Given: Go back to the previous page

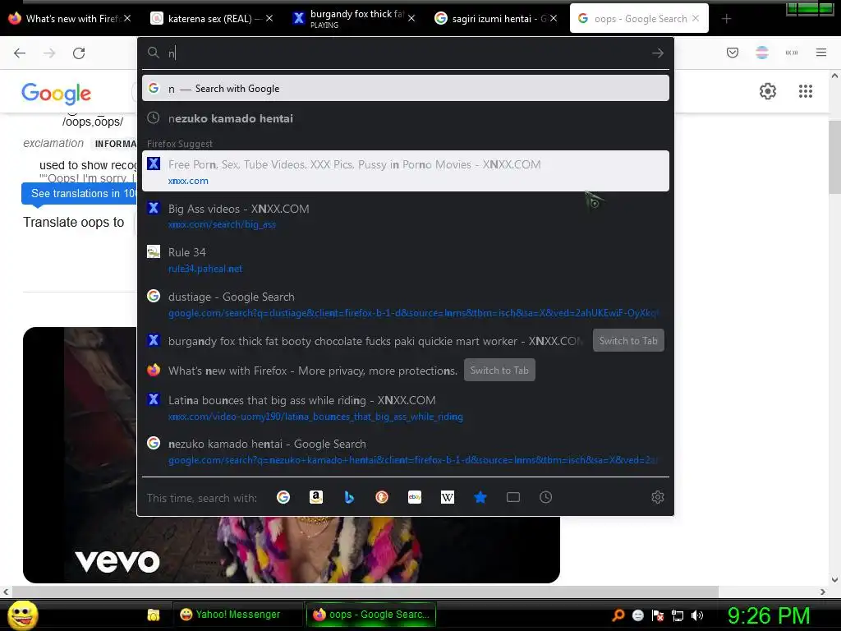Looking at the screenshot, I should click(x=20, y=53).
